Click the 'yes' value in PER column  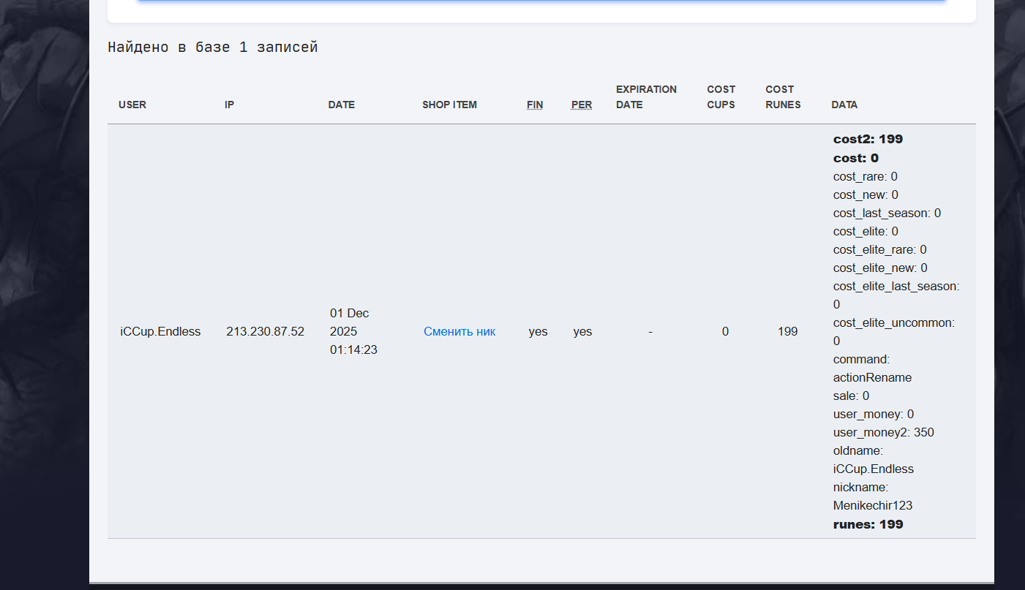pos(582,331)
